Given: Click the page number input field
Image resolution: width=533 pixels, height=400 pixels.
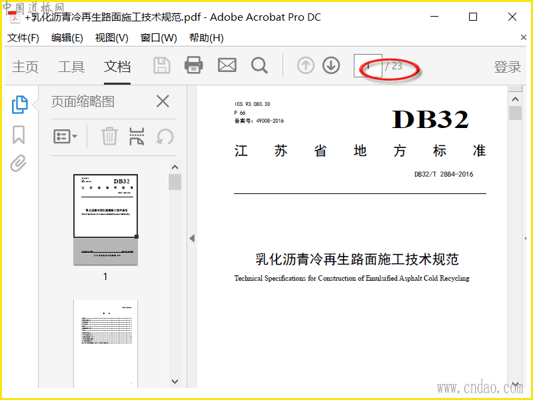Looking at the screenshot, I should point(368,65).
